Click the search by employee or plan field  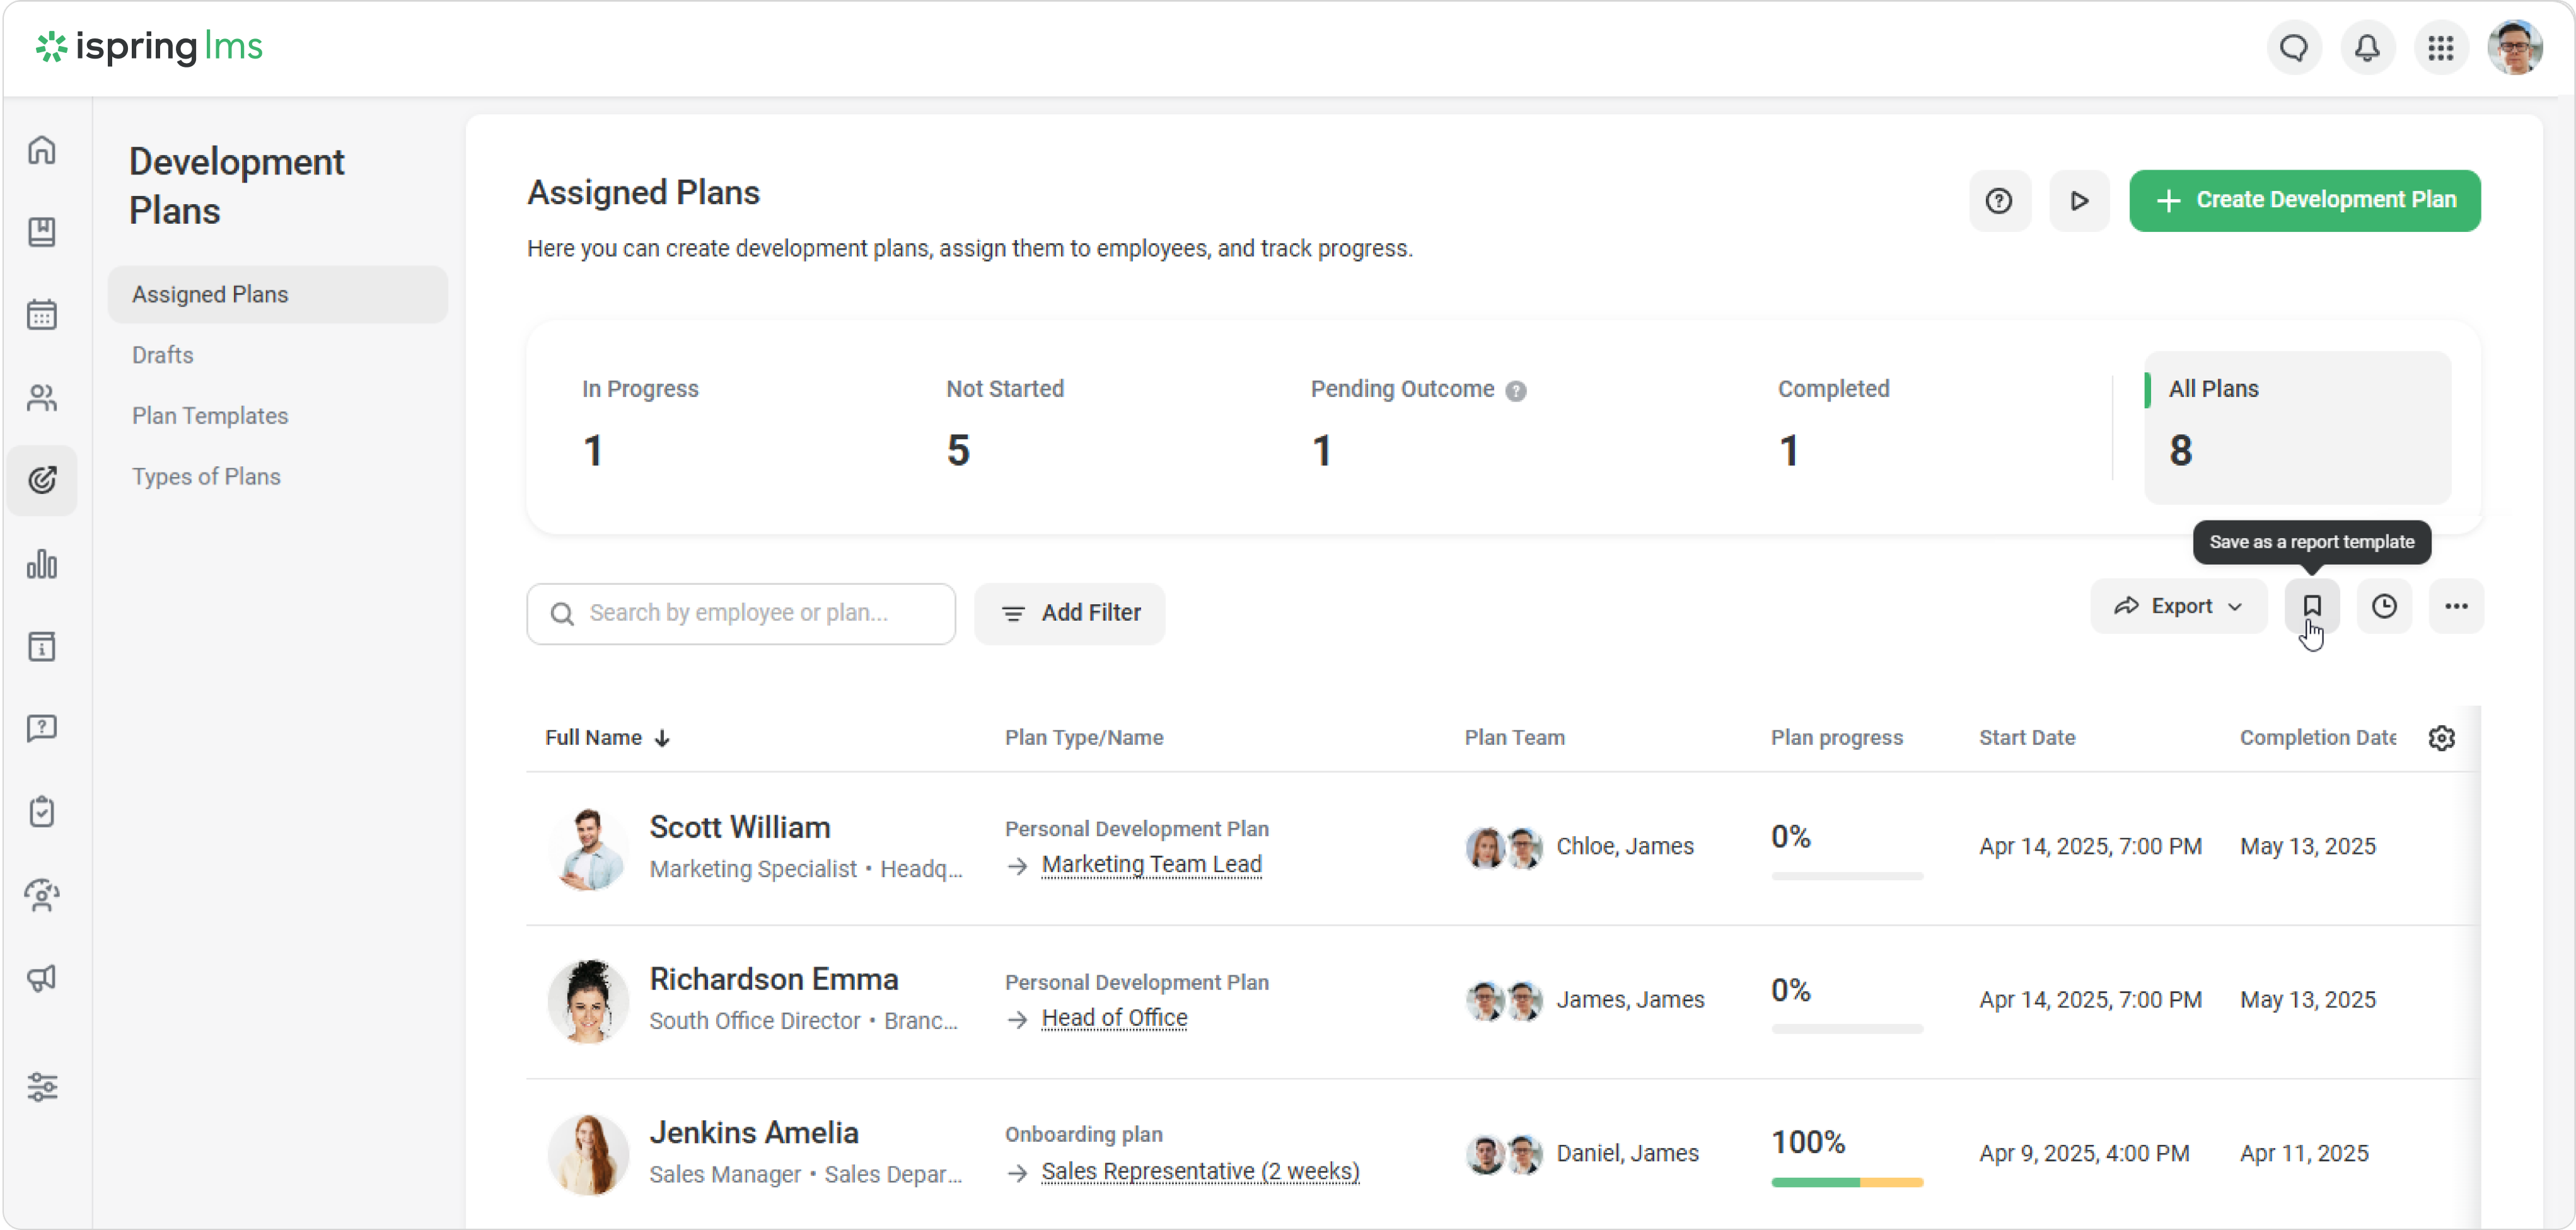click(740, 614)
